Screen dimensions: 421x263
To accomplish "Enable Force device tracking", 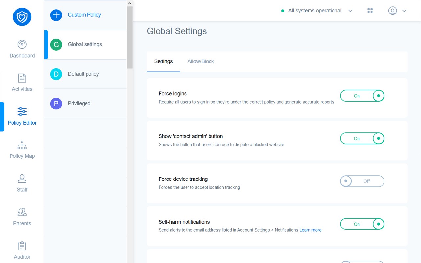I will tap(362, 181).
